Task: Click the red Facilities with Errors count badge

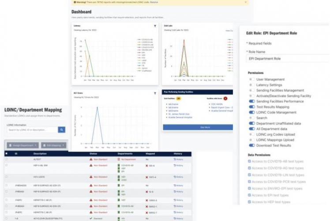Action: 225,99
